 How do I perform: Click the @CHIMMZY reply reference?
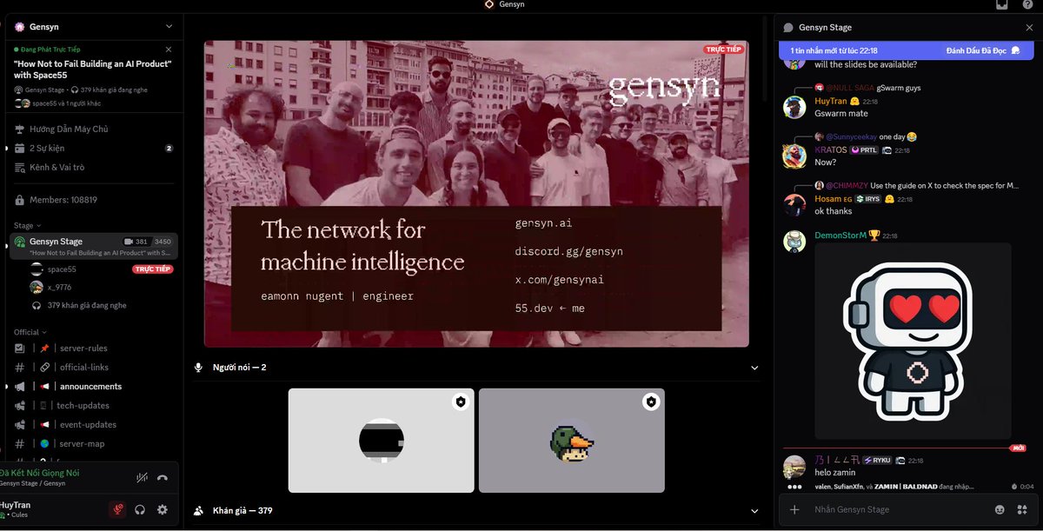(x=847, y=185)
